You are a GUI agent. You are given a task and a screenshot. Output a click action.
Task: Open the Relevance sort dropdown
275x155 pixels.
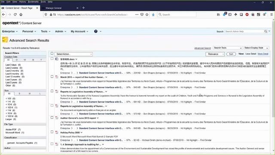(215, 54)
